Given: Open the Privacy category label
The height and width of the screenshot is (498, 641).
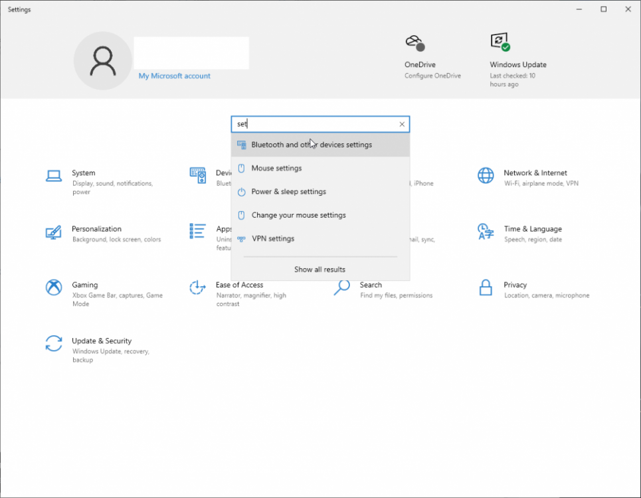Looking at the screenshot, I should (x=515, y=285).
